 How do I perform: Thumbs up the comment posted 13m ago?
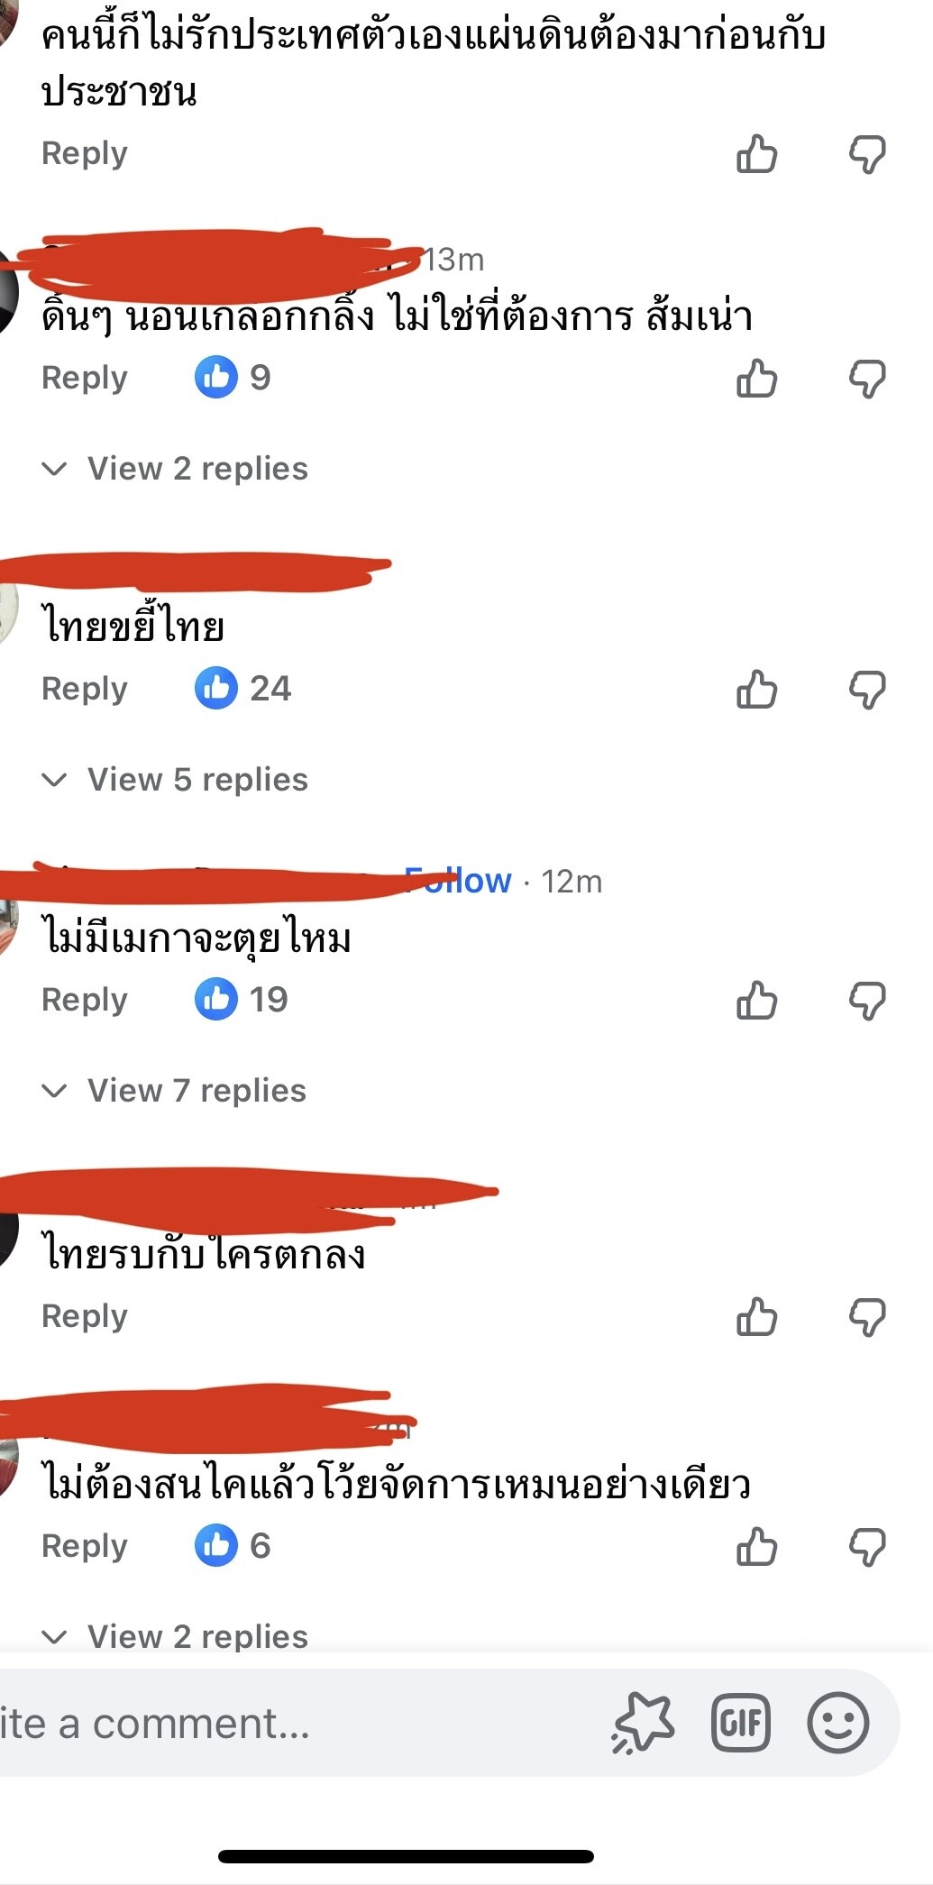click(x=756, y=379)
